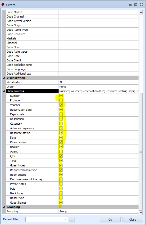The height and width of the screenshot is (225, 146).
Task: Check the Agent column checkbox
Action: coord(61,151)
